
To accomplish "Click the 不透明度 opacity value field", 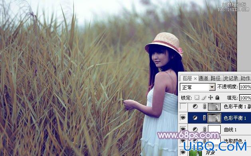I will (245, 87).
